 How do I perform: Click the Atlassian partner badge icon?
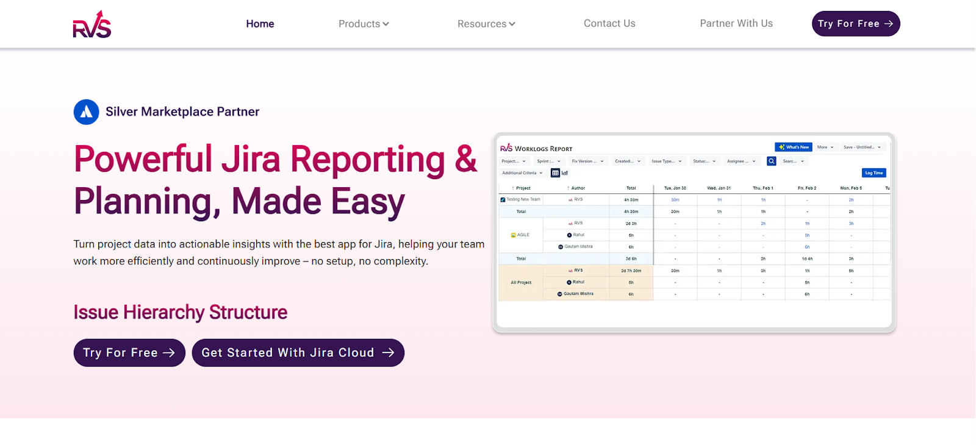pos(87,112)
